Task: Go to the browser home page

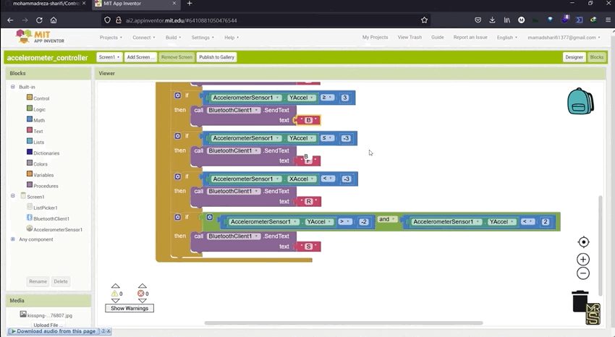Action: (54, 20)
